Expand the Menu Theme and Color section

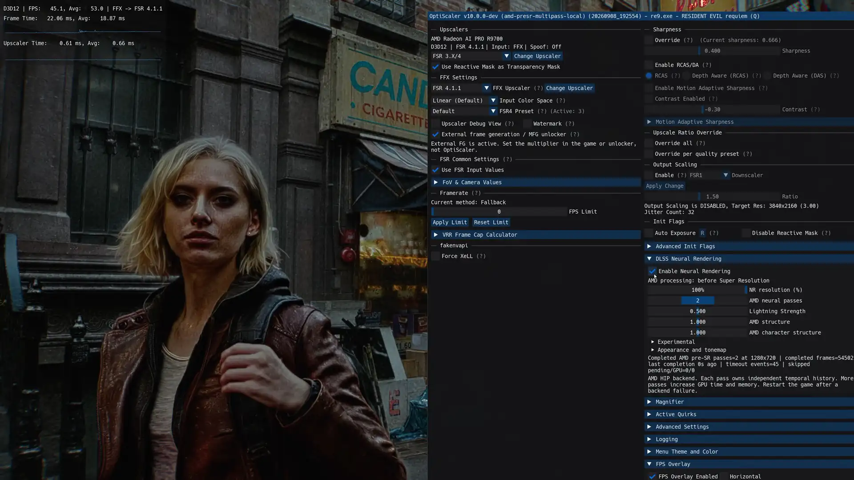[x=749, y=452]
